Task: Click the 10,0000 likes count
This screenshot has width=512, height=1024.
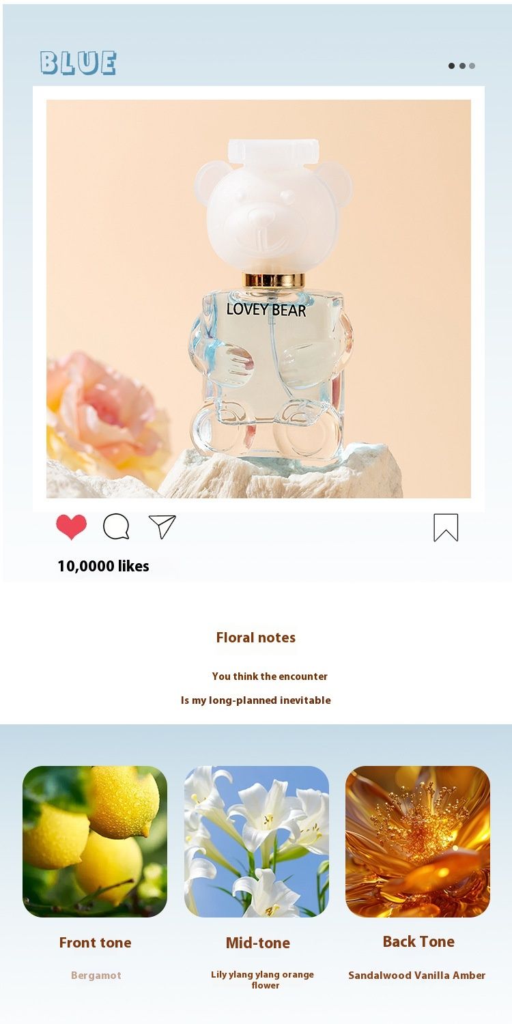Action: [x=103, y=566]
